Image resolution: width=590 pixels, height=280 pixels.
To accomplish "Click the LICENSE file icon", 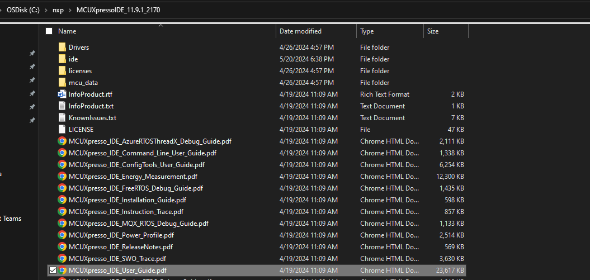I will click(62, 130).
